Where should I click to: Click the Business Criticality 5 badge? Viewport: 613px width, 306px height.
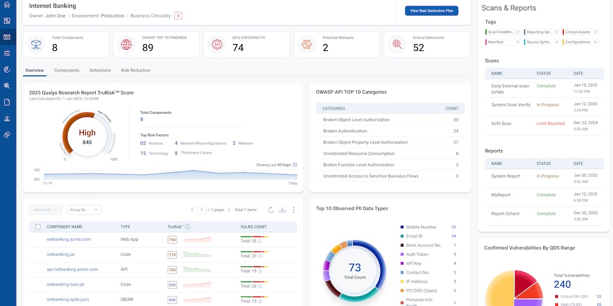[x=178, y=16]
